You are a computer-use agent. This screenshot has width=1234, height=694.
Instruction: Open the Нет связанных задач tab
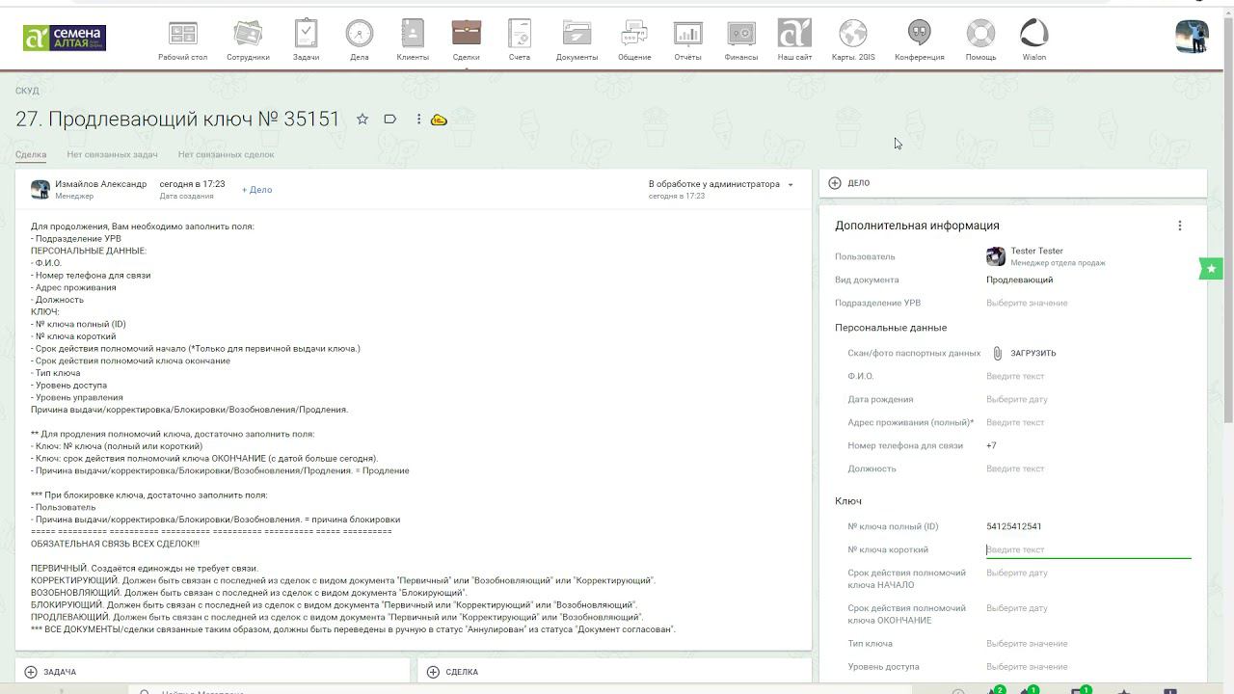click(x=112, y=154)
